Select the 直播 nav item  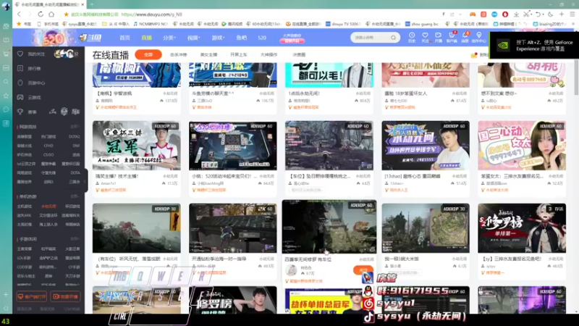147,38
